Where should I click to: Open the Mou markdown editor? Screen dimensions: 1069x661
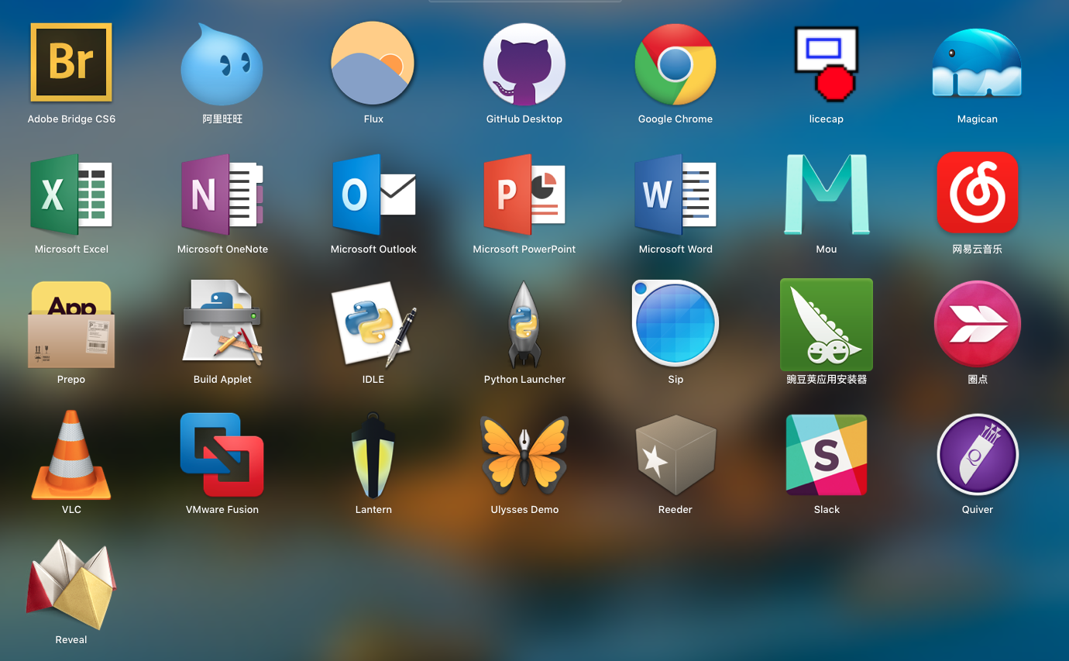pos(827,194)
